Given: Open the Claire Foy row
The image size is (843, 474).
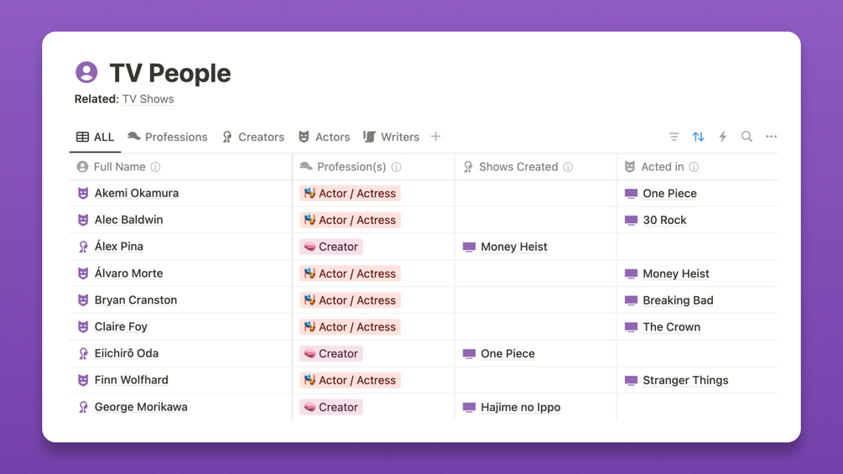Looking at the screenshot, I should (x=121, y=327).
